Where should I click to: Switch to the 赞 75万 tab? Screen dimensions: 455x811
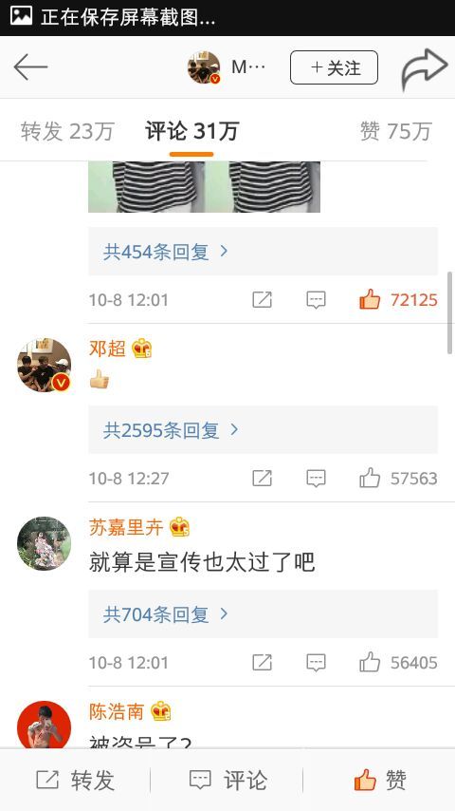pyautogui.click(x=395, y=131)
